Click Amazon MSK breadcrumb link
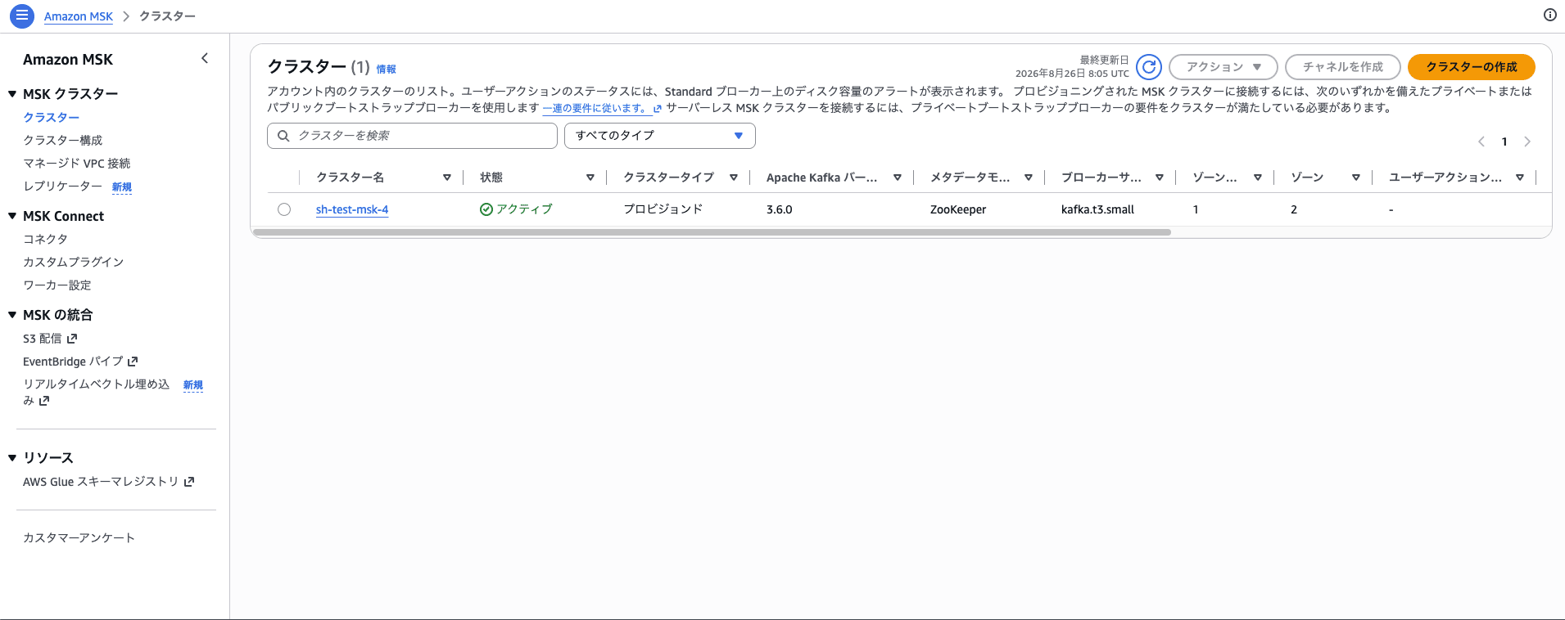 click(79, 16)
